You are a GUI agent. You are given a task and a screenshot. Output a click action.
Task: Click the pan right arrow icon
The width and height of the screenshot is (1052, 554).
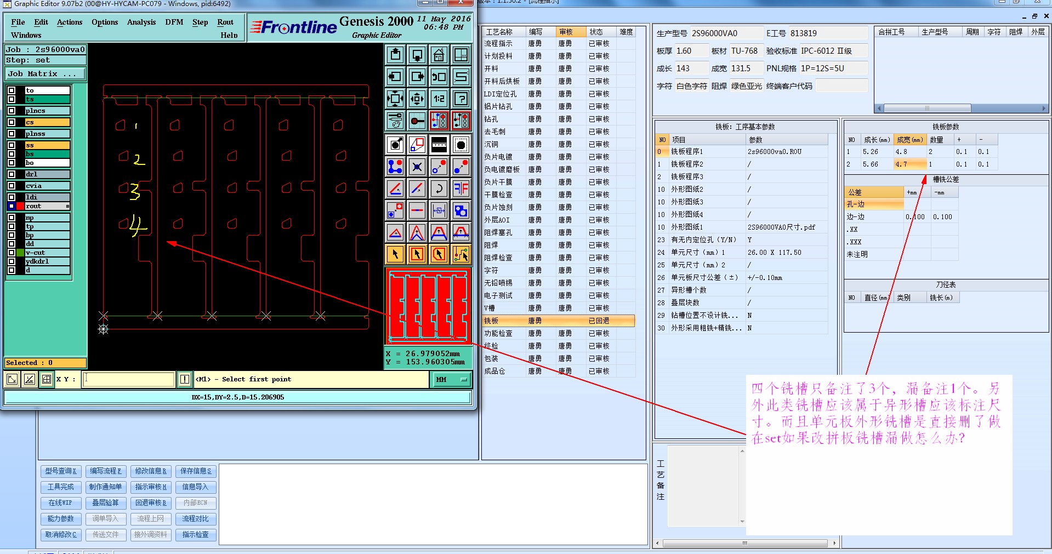coord(417,77)
